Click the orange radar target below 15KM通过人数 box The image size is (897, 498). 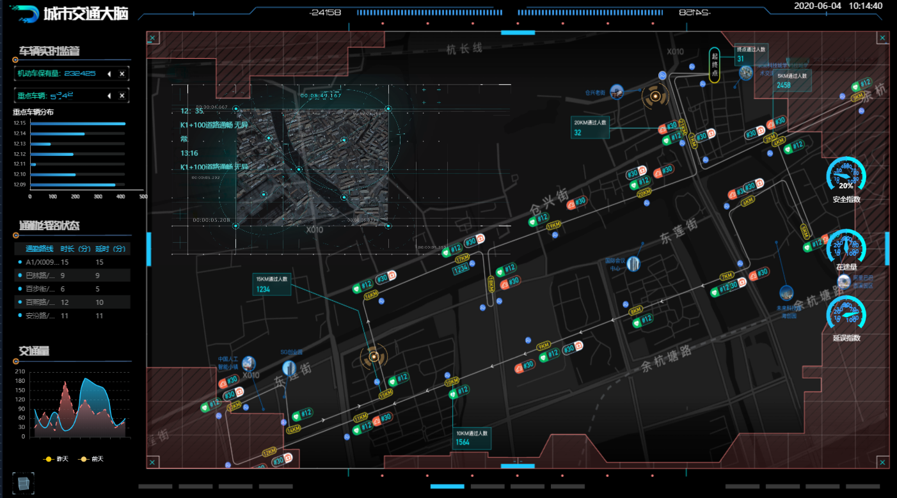click(374, 357)
